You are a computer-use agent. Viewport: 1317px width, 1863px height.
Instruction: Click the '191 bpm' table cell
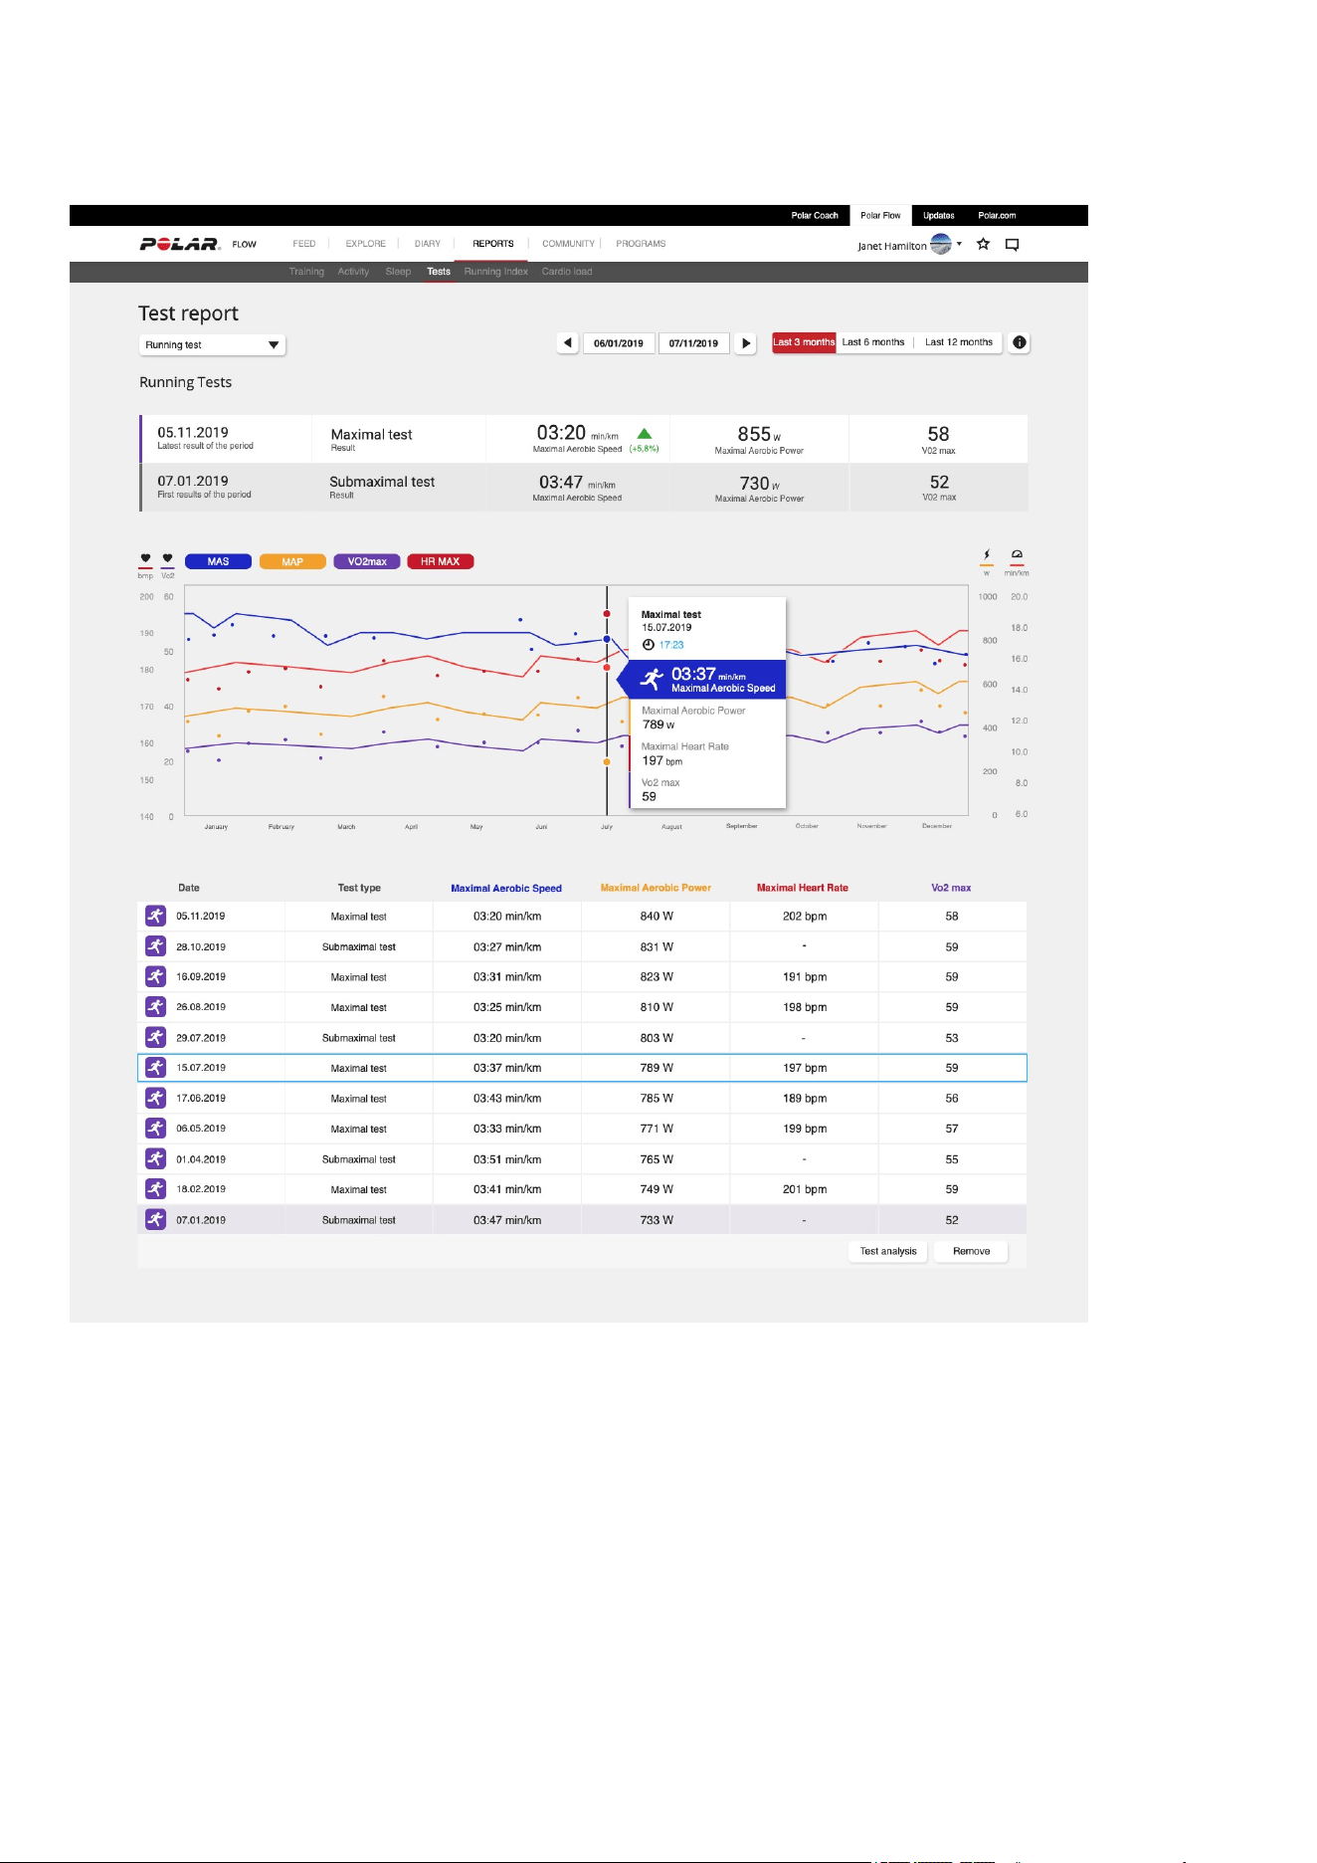805,976
